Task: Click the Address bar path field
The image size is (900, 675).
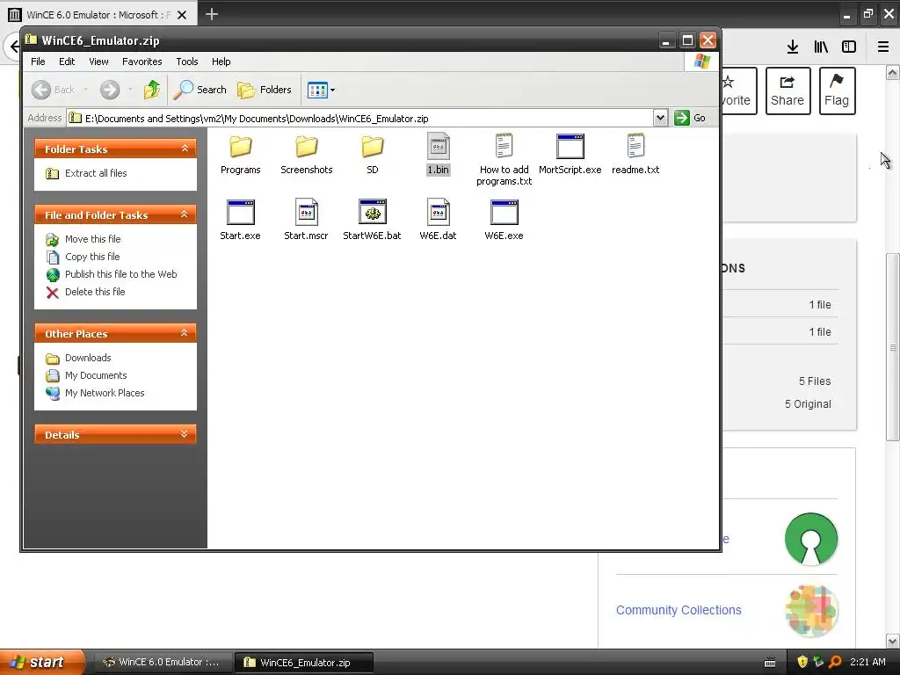Action: pos(359,119)
